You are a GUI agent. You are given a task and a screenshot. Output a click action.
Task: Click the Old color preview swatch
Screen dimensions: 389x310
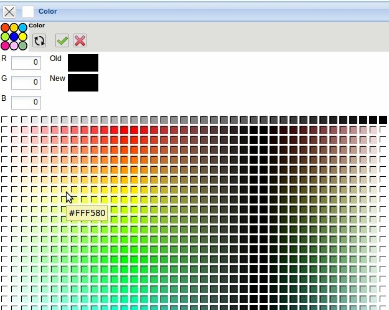click(83, 63)
